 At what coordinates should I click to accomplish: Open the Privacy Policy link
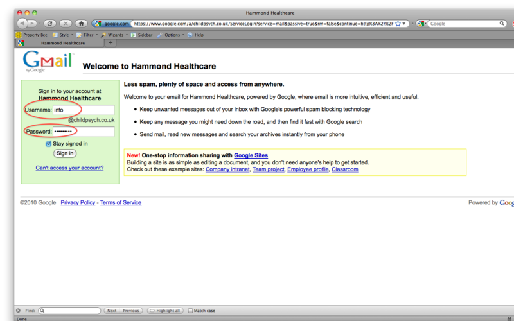click(78, 202)
